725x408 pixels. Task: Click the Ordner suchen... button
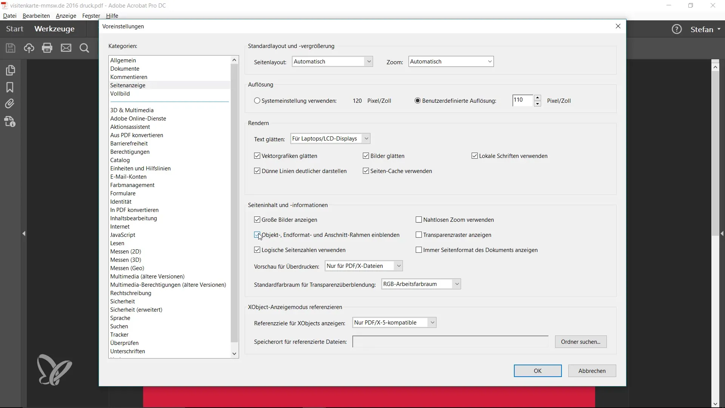coord(581,342)
